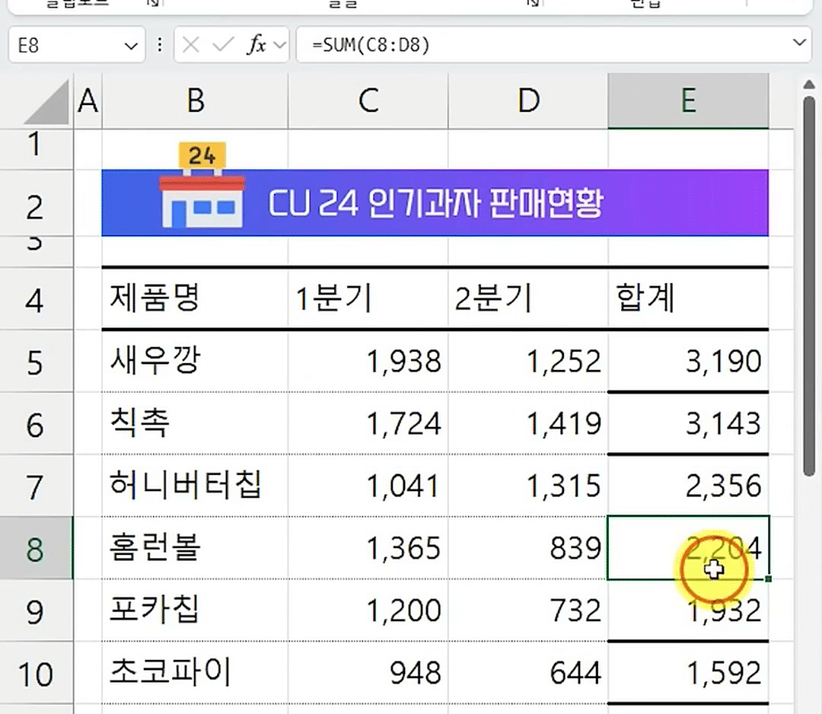Viewport: 822px width, 714px height.
Task: Select row 10 header
Action: [36, 673]
